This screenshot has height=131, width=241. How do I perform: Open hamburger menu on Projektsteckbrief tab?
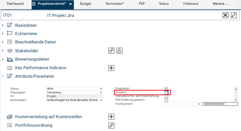click(34, 4)
